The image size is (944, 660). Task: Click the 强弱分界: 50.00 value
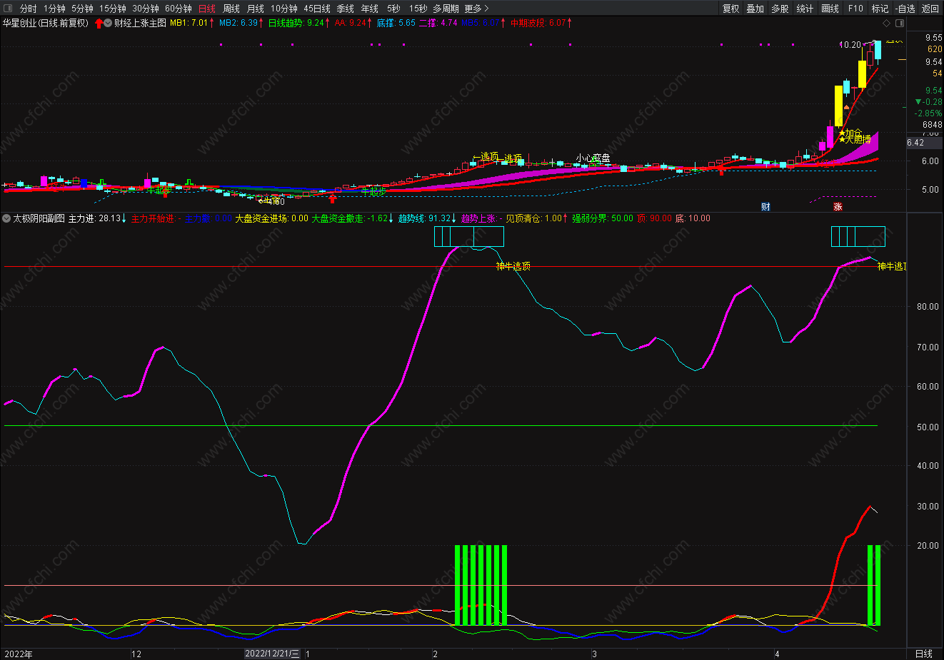tap(602, 218)
